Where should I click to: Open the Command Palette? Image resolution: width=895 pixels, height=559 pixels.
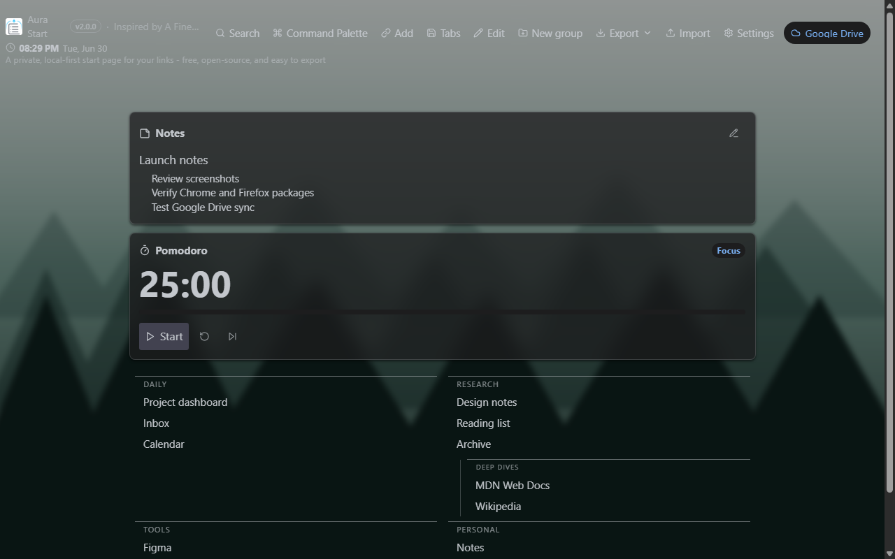pos(320,33)
